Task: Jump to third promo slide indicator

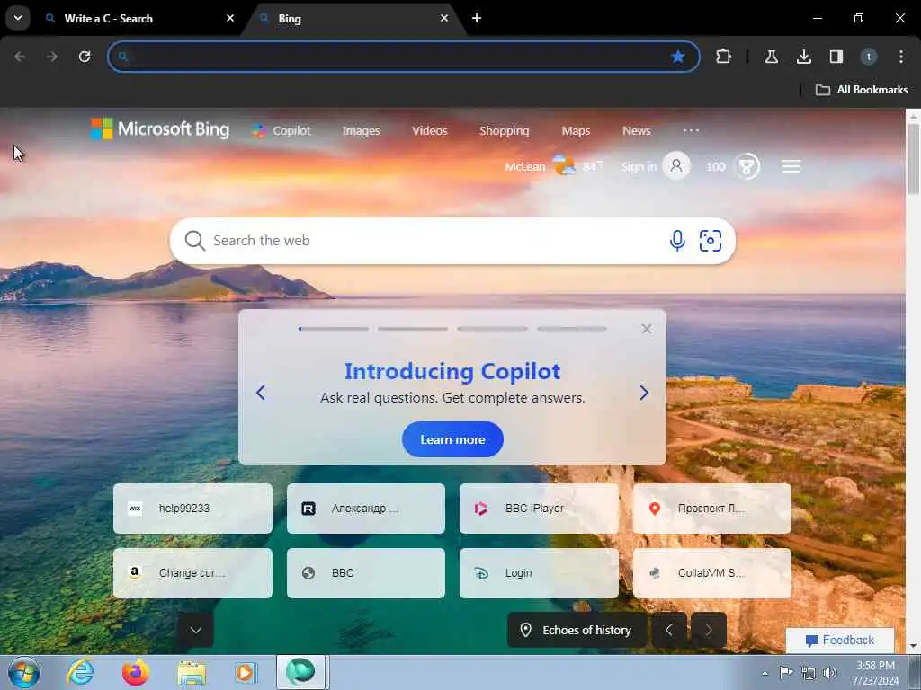Action: point(492,329)
